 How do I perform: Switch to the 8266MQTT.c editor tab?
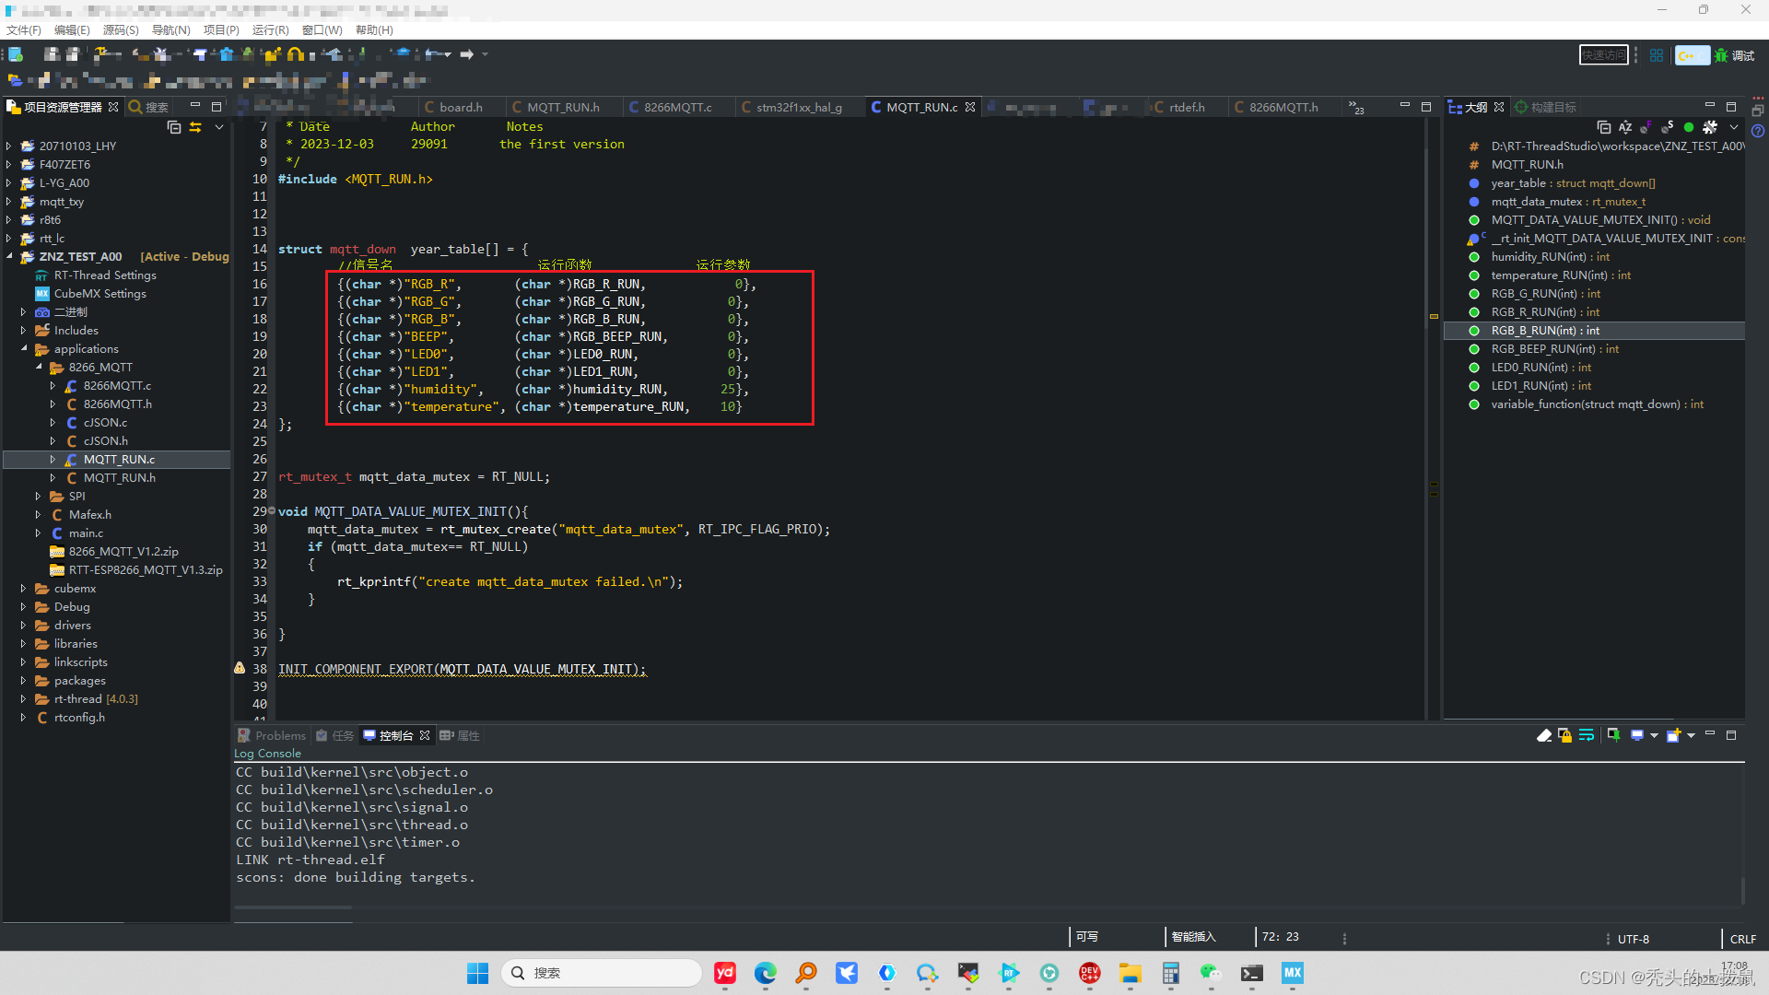677,107
